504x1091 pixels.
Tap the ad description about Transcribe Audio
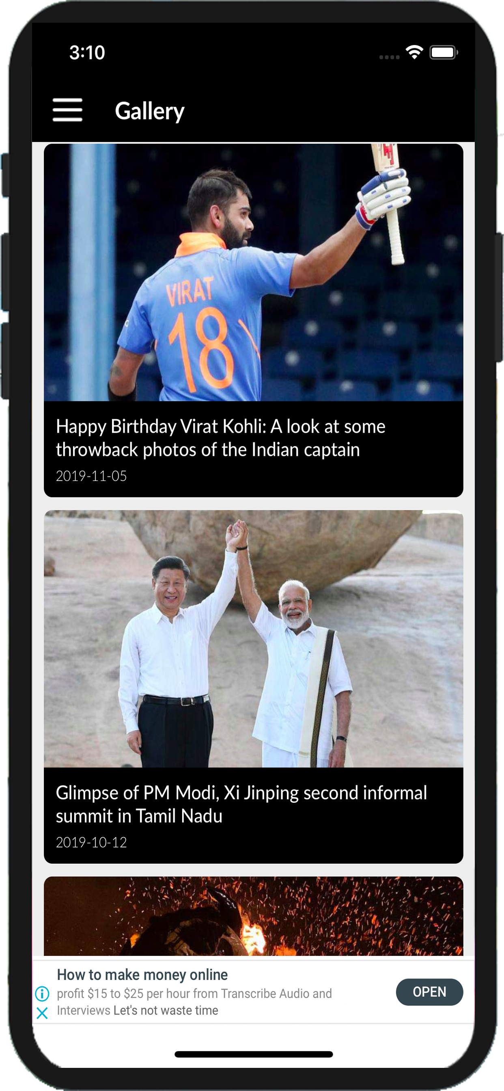point(194,1002)
